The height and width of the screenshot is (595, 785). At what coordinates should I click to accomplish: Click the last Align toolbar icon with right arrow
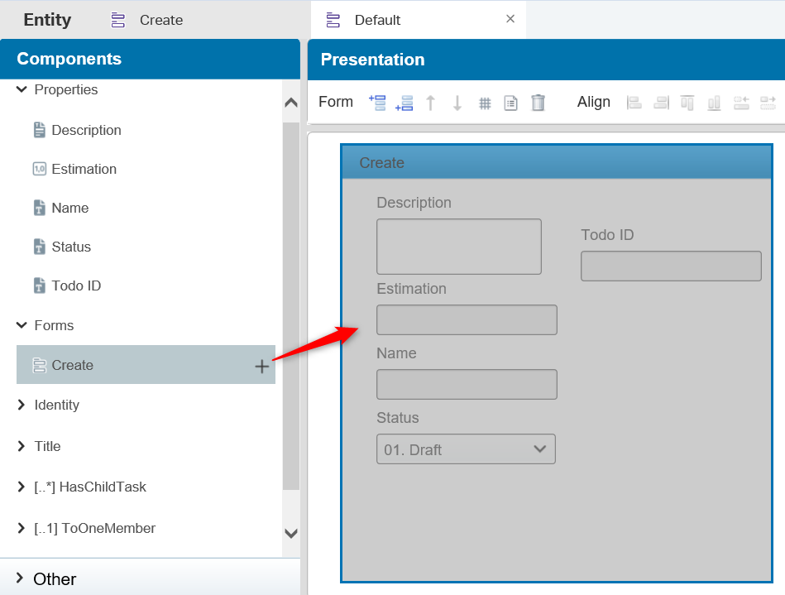coord(768,103)
